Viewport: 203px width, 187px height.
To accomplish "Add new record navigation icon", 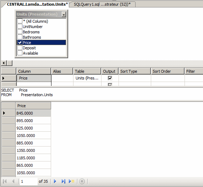I will tap(71, 181).
